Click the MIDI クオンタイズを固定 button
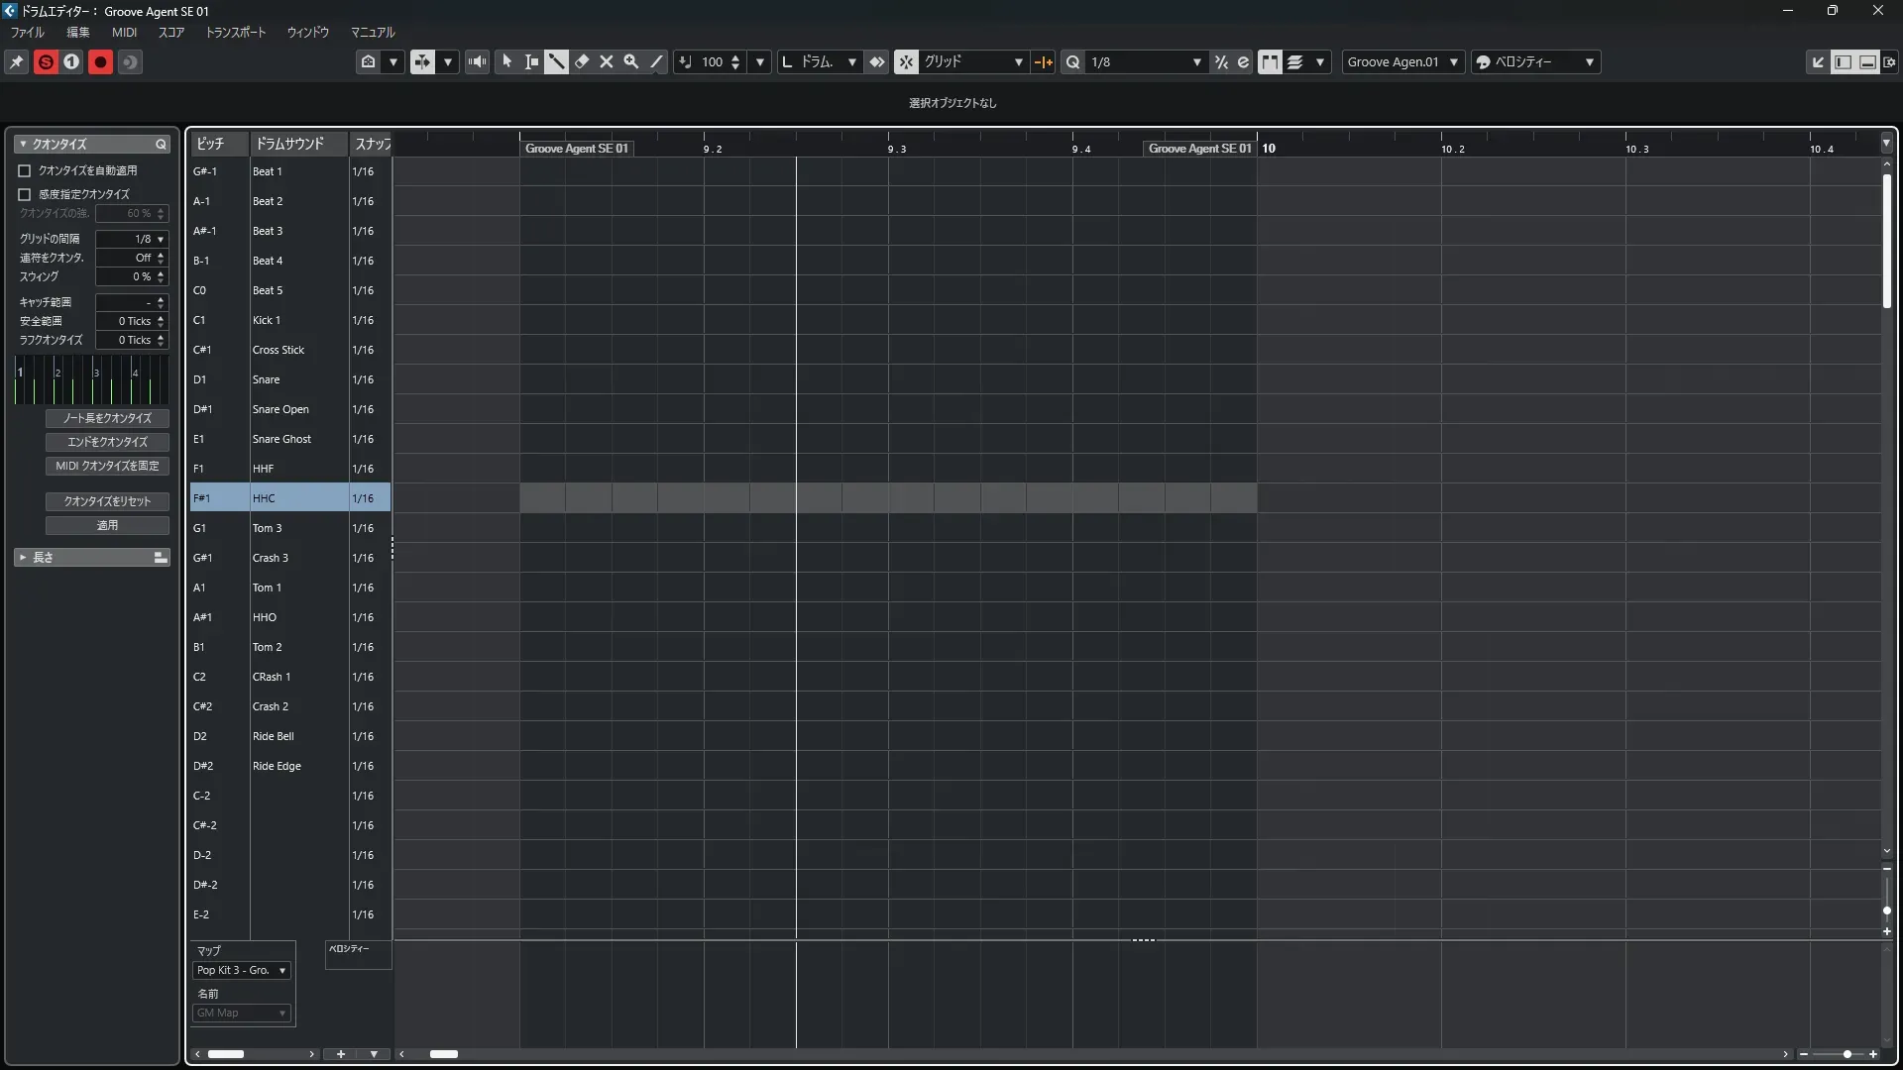1903x1070 pixels. click(107, 466)
